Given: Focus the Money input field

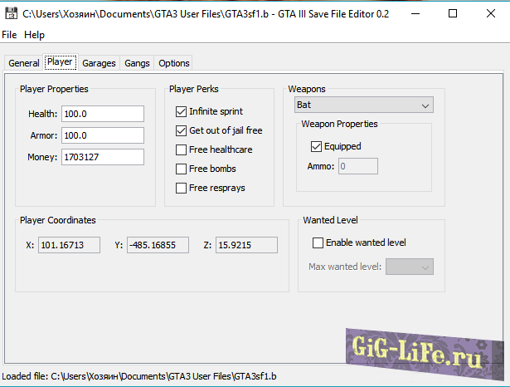Looking at the screenshot, I should 102,157.
